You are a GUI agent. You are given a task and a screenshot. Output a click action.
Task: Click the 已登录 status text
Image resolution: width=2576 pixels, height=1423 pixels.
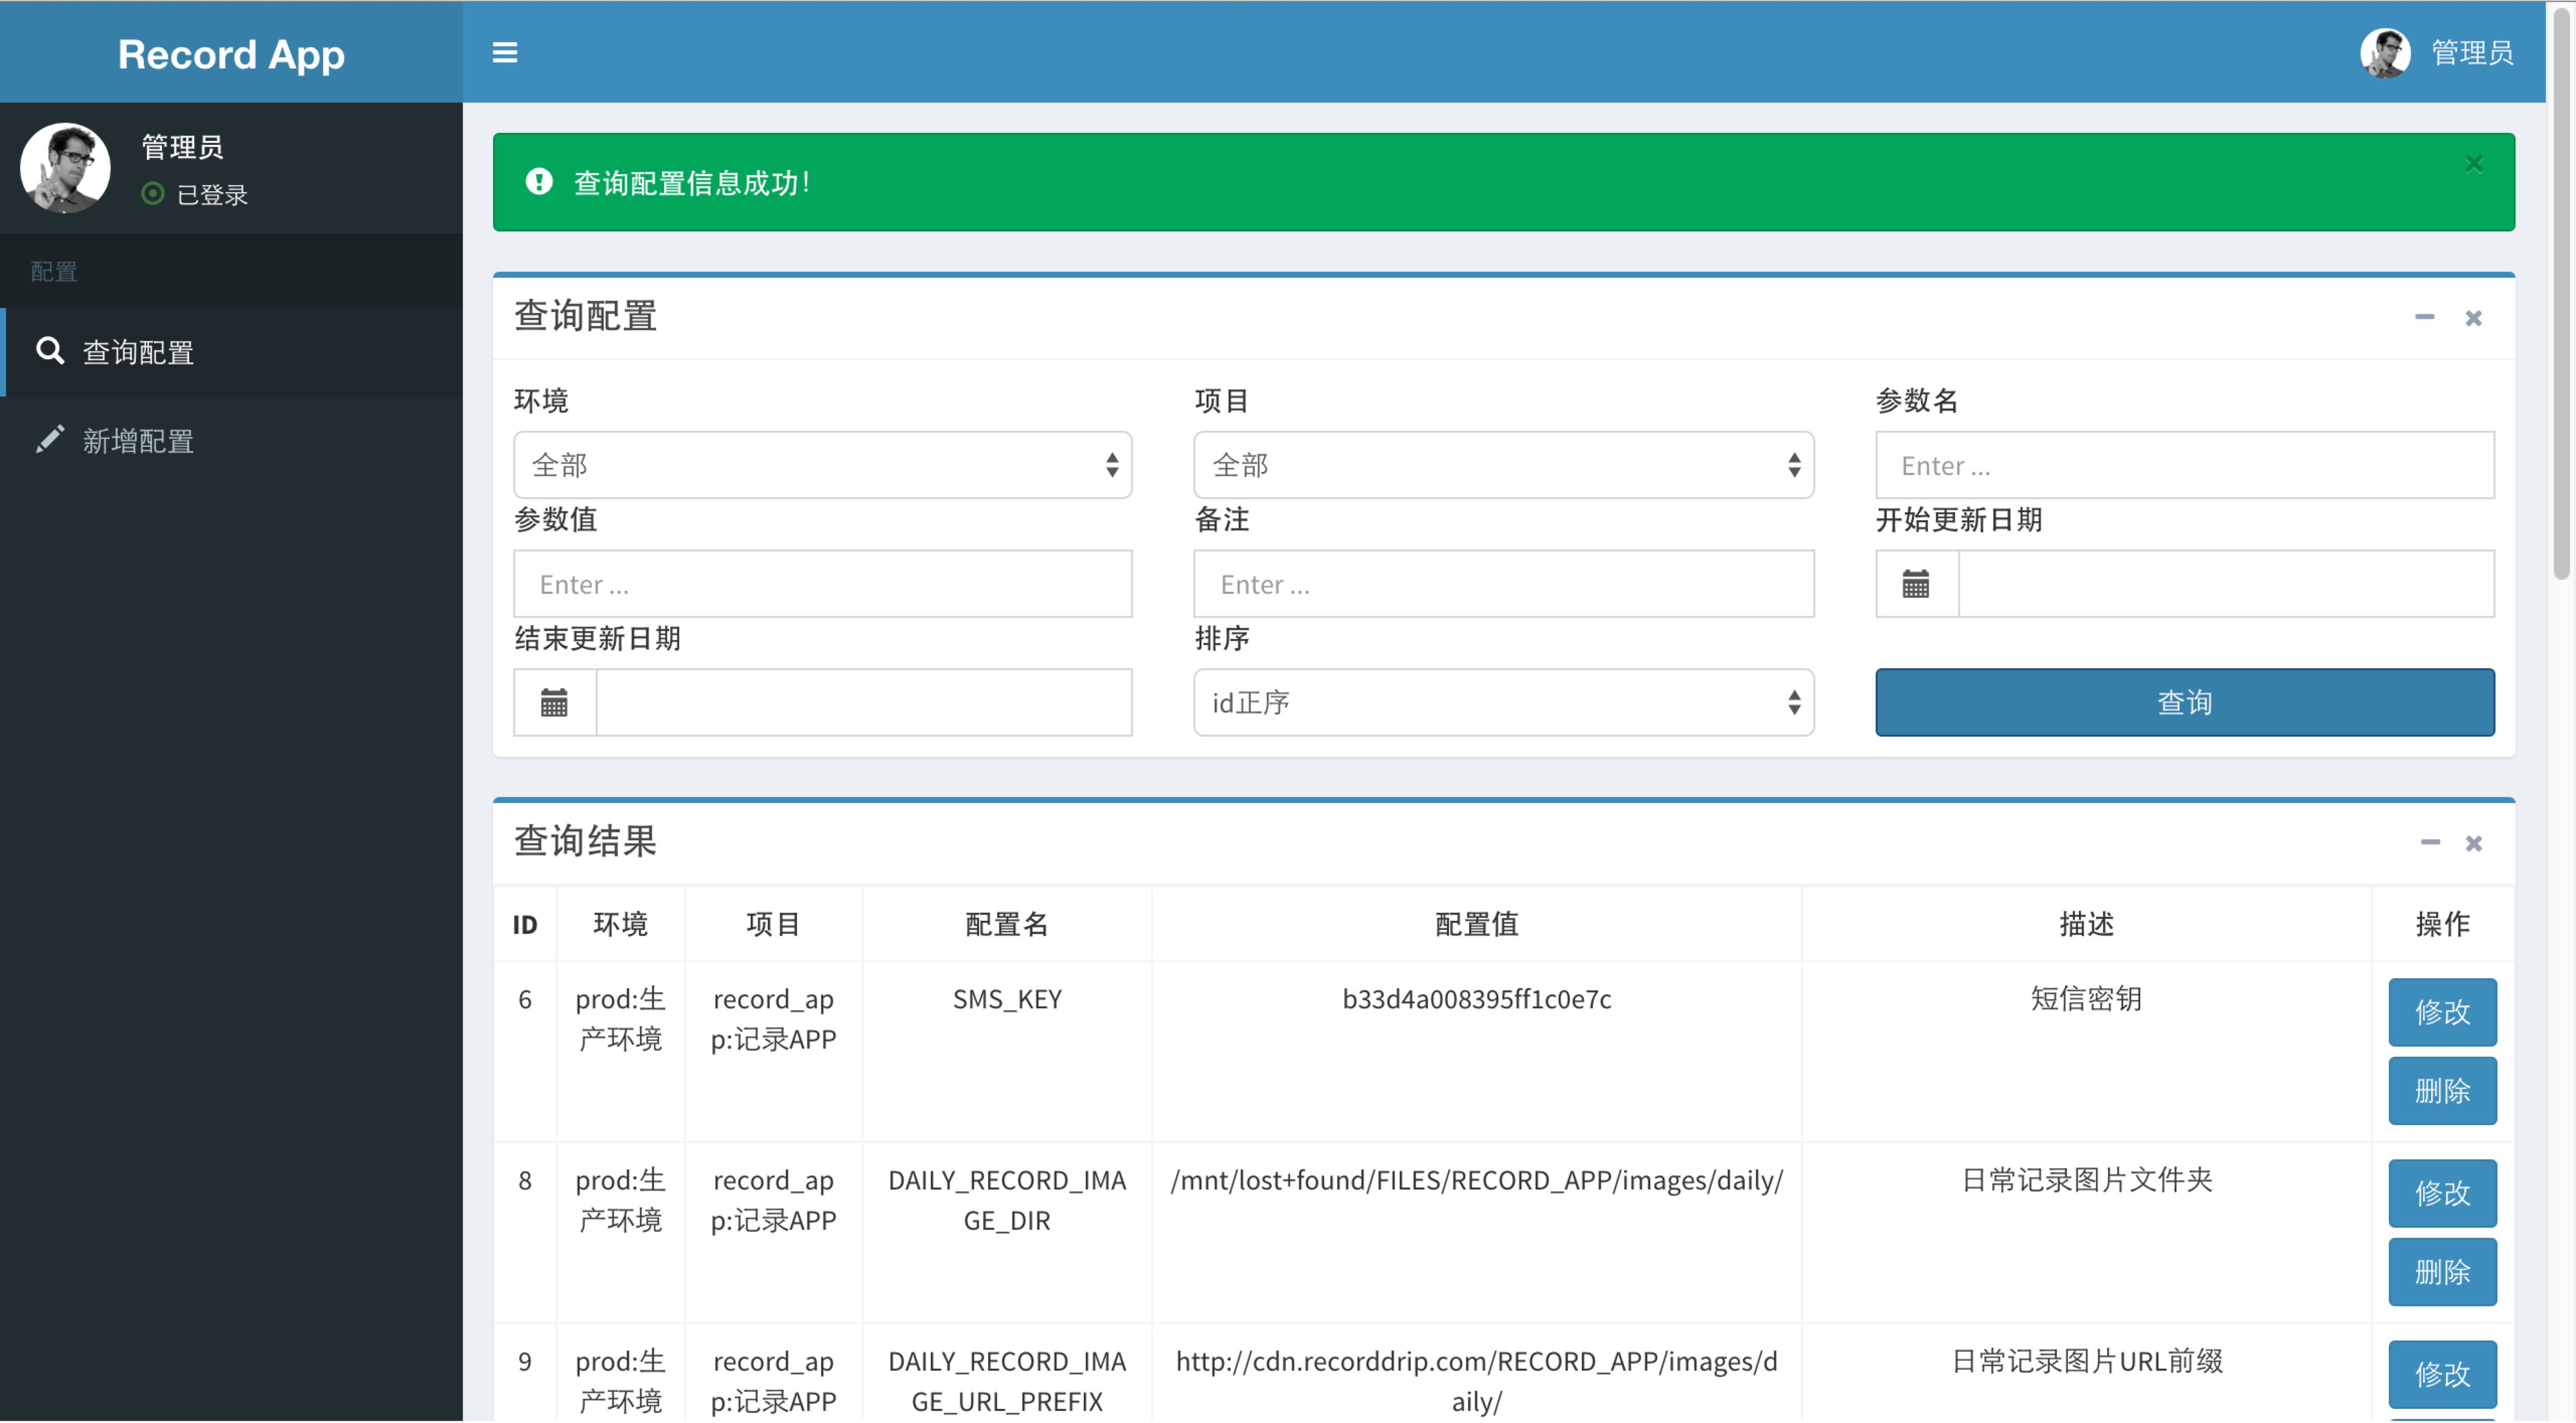coord(212,195)
